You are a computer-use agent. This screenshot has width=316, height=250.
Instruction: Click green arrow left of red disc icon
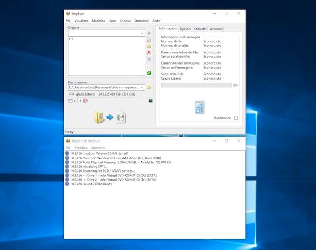tap(80, 101)
